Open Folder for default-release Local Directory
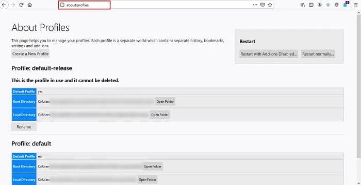This screenshot has width=361, height=185. (160, 115)
